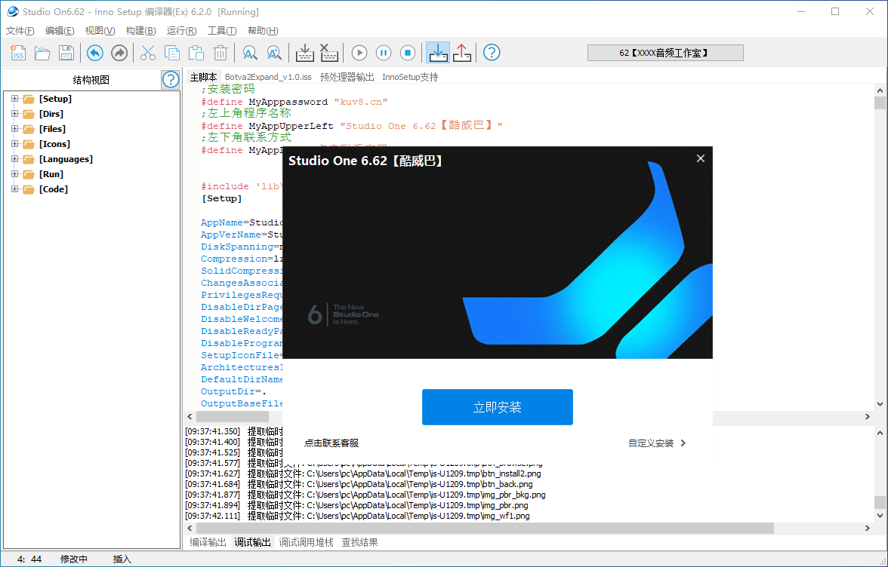888x567 pixels.
Task: Switch to the 编译输出 tab
Action: 208,542
